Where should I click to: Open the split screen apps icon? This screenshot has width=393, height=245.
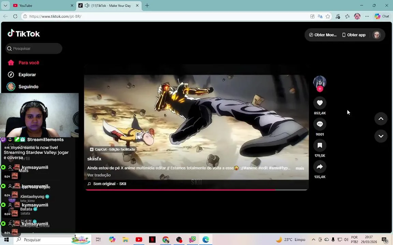(312, 16)
